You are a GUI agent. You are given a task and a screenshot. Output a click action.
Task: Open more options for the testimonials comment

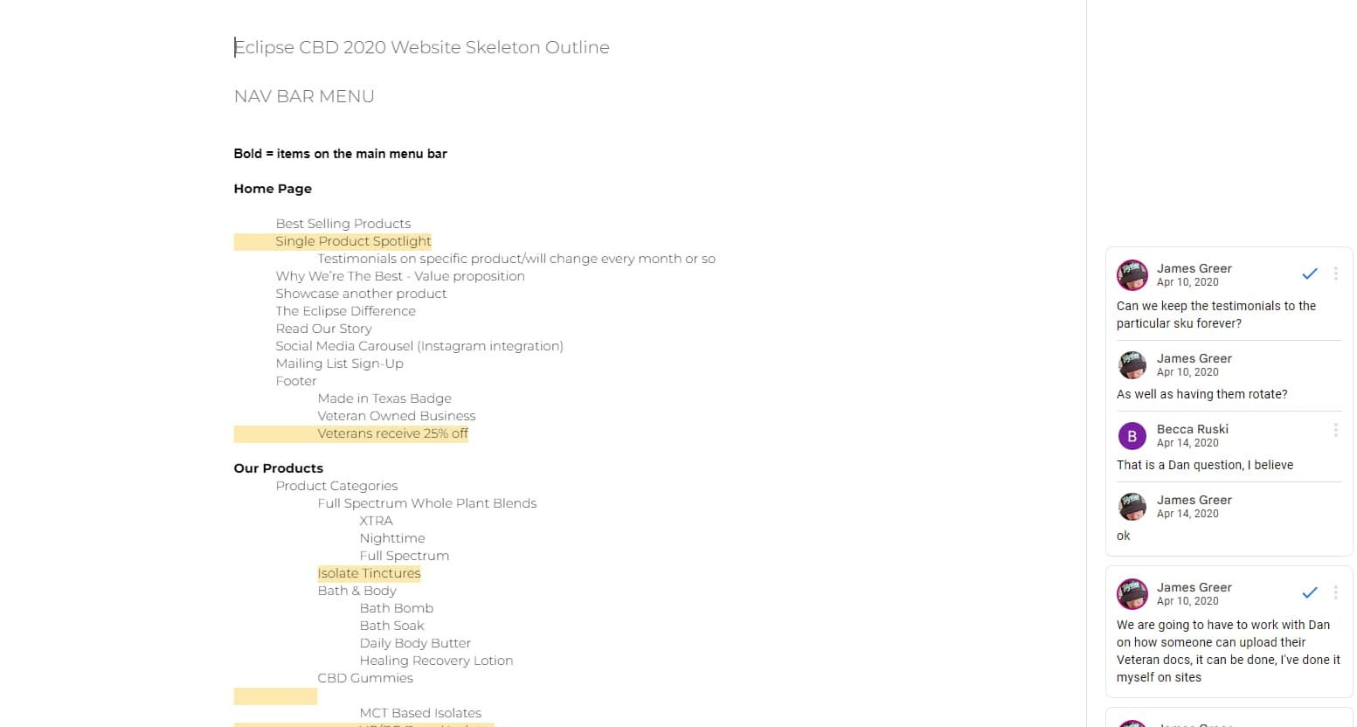click(x=1335, y=274)
